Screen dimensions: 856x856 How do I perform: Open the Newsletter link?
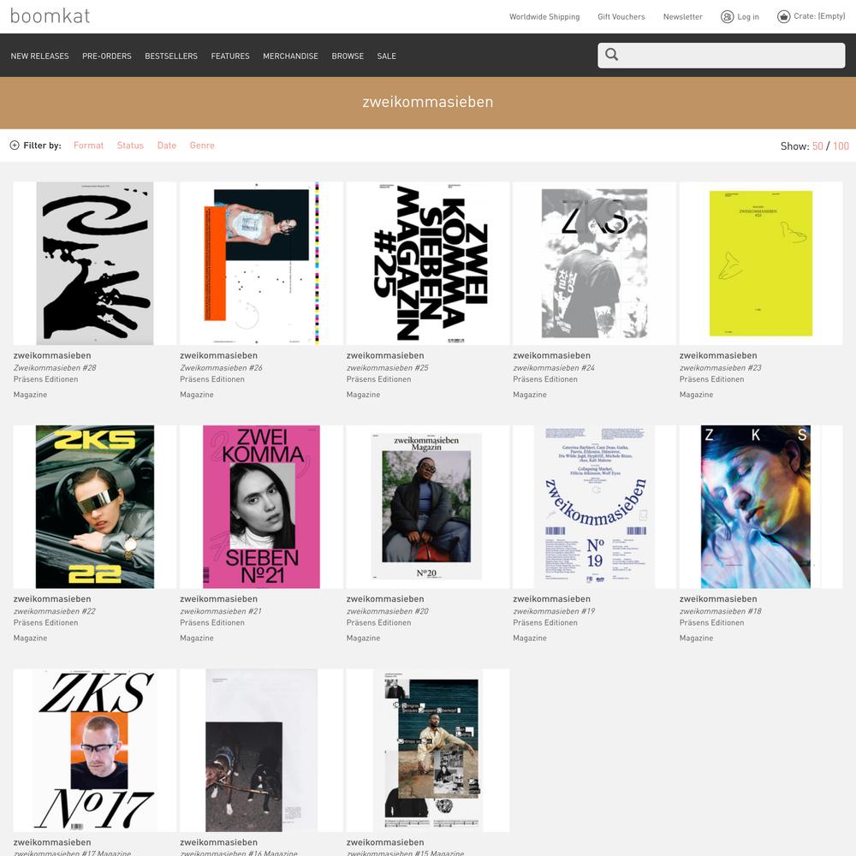pyautogui.click(x=683, y=17)
